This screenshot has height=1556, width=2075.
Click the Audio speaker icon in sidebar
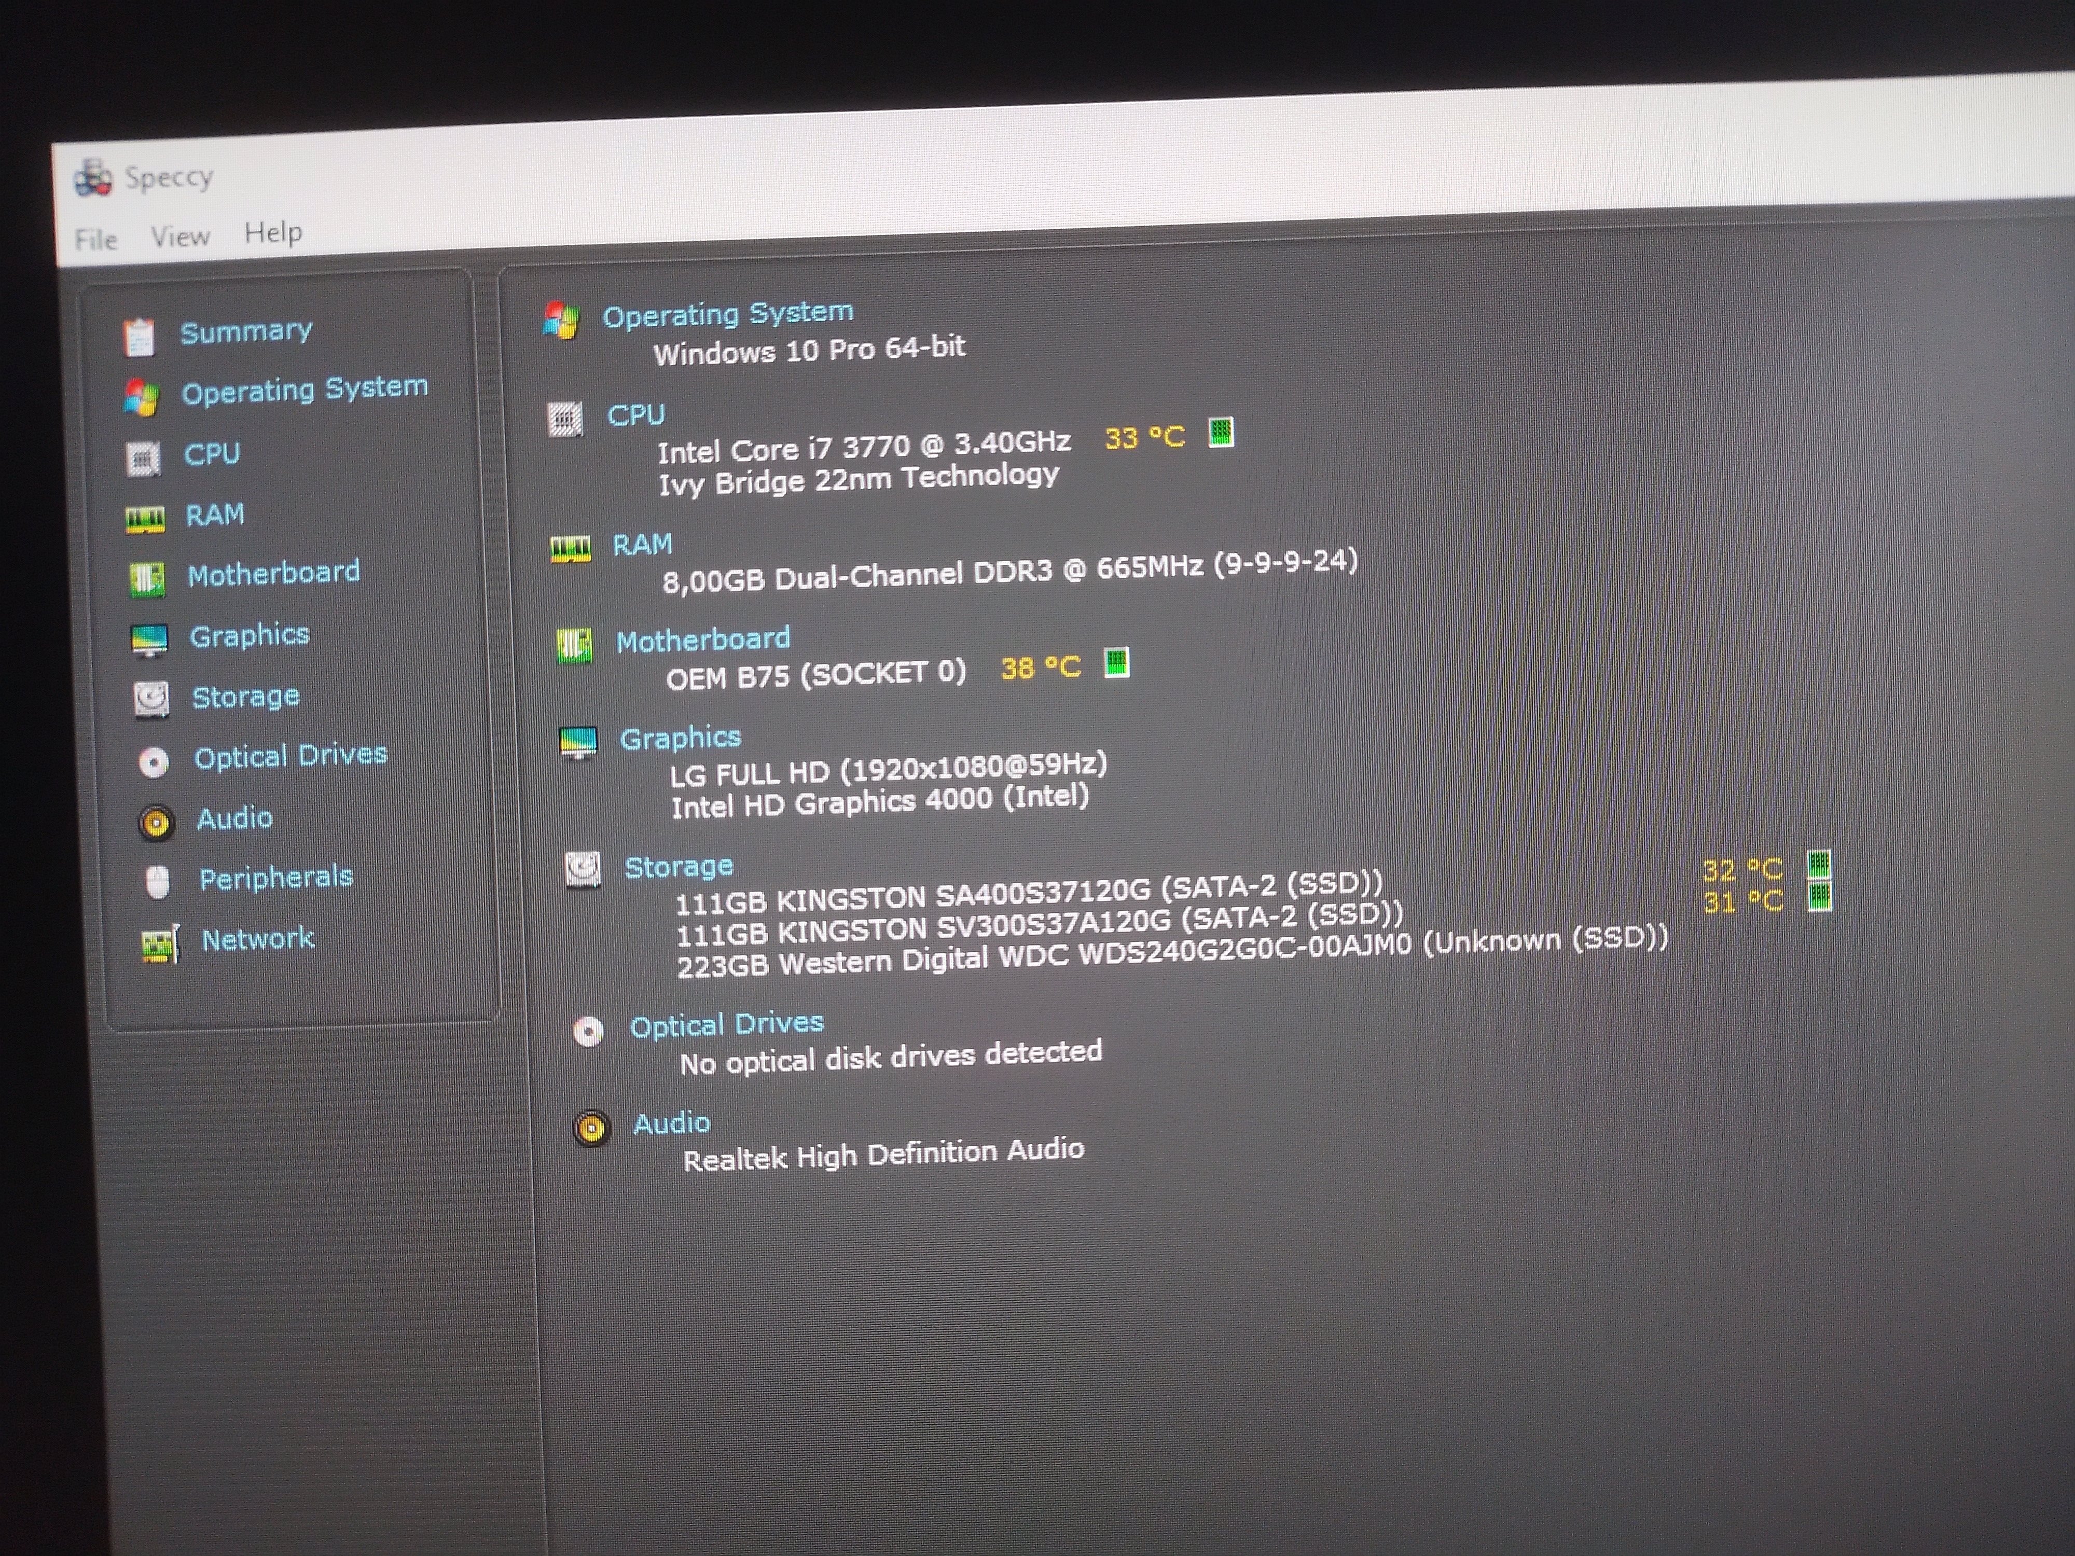click(x=156, y=823)
